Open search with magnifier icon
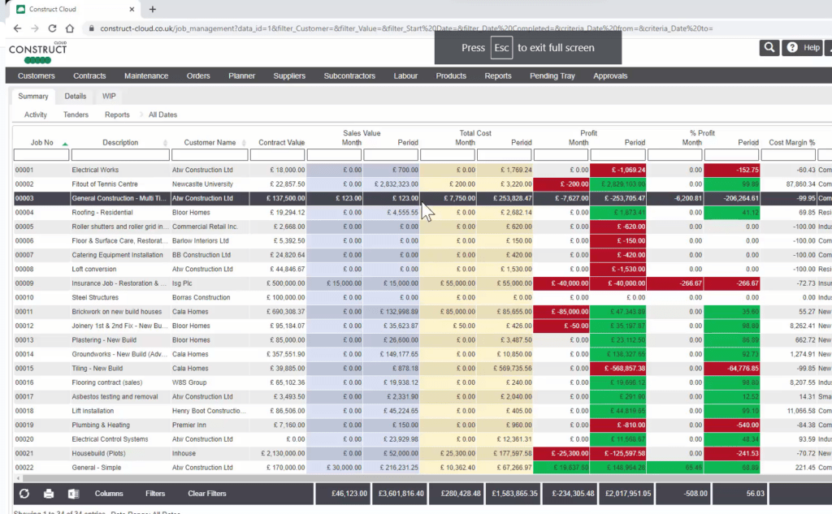 pos(769,48)
